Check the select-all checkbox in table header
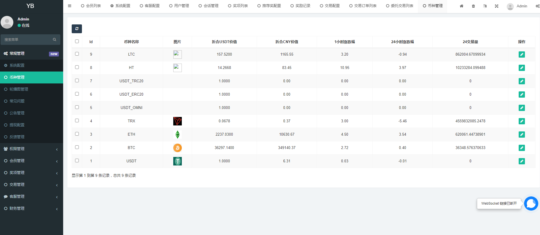The height and width of the screenshot is (235, 540). tap(77, 41)
